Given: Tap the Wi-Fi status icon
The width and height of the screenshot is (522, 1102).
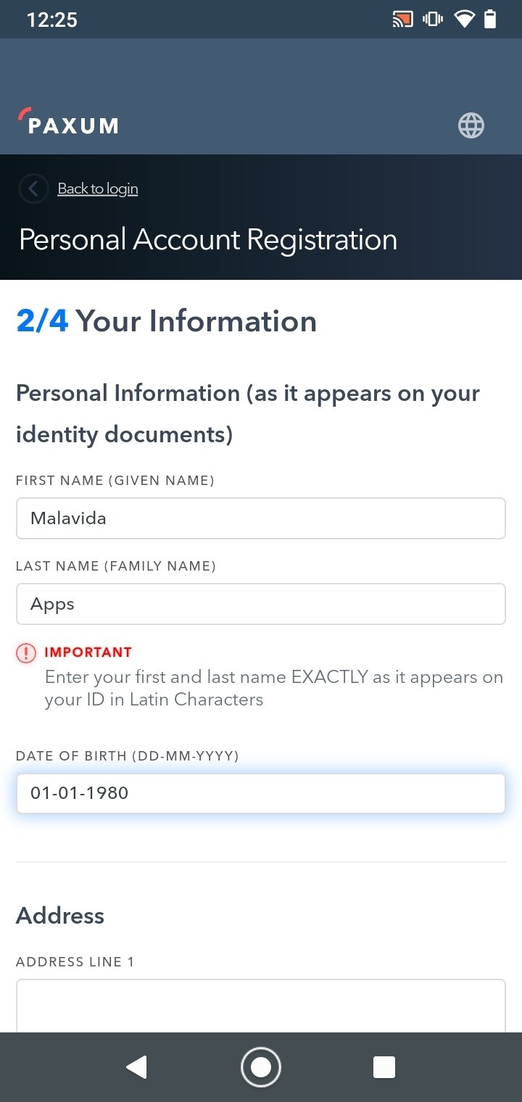Looking at the screenshot, I should 464,20.
